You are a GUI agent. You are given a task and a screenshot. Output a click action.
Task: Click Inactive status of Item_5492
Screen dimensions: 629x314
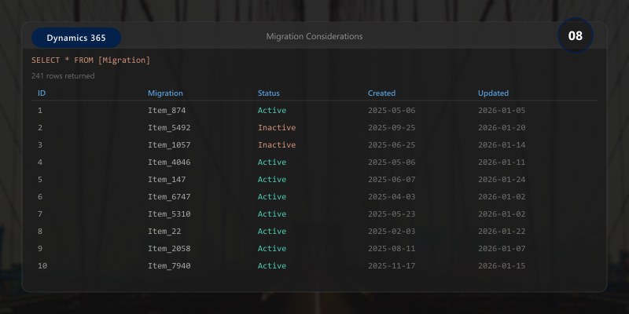(x=277, y=128)
